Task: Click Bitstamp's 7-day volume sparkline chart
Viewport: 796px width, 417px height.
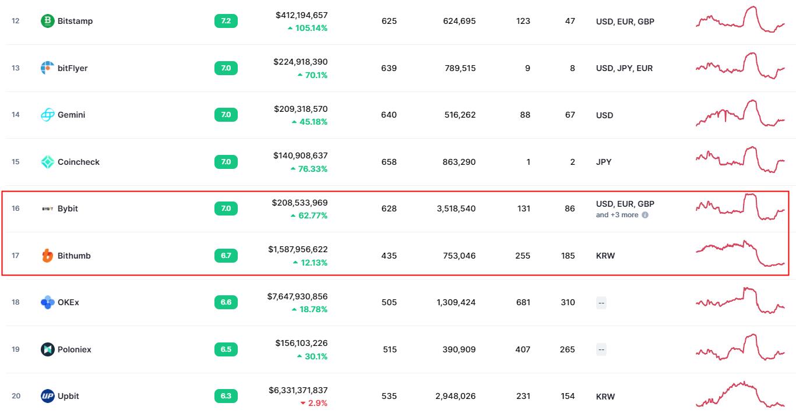Action: tap(741, 19)
